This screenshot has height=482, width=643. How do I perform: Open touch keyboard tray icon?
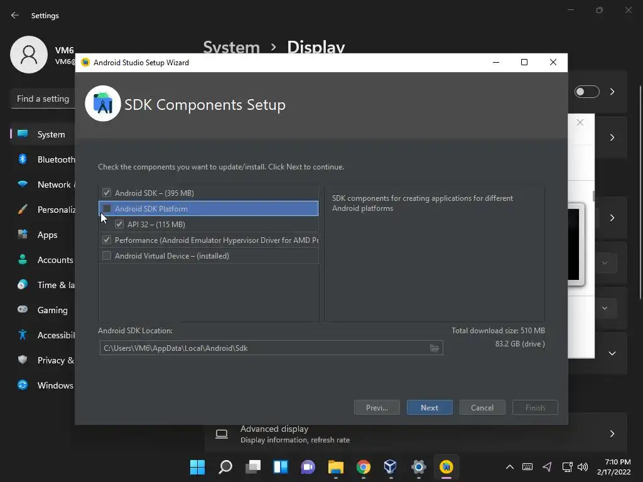point(527,467)
